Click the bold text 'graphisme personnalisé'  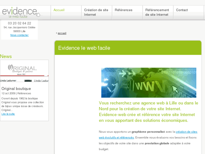tap(148, 132)
